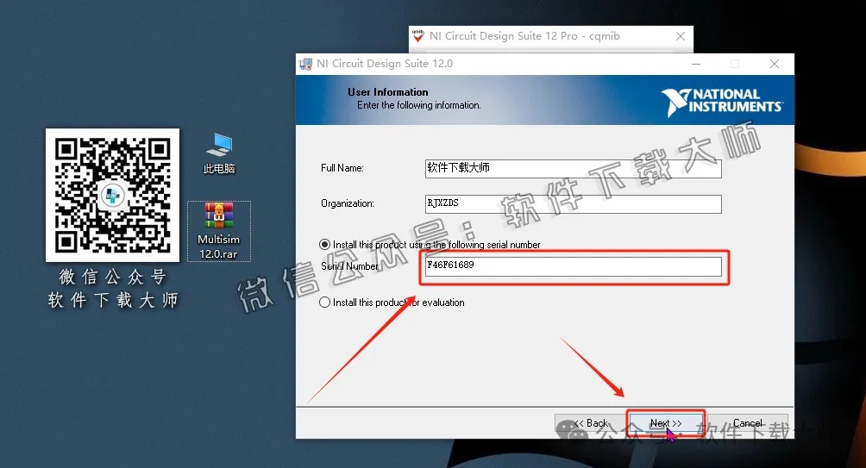Choose install this product for evaluation
Image resolution: width=866 pixels, height=468 pixels.
click(325, 303)
